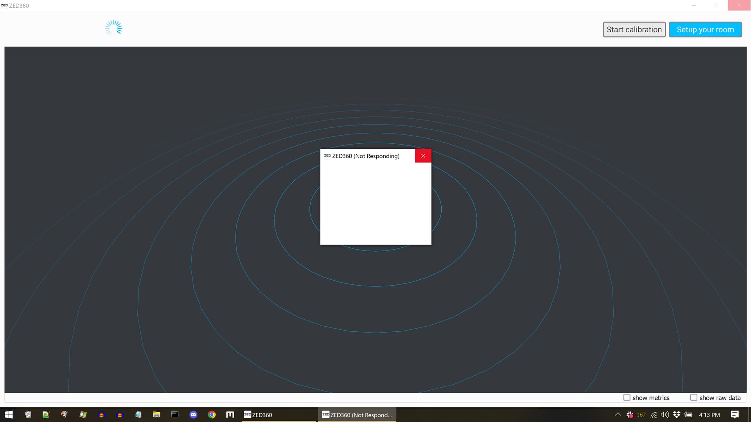Image resolution: width=751 pixels, height=422 pixels.
Task: Click the ZED icon in dialog title bar
Action: (x=327, y=156)
